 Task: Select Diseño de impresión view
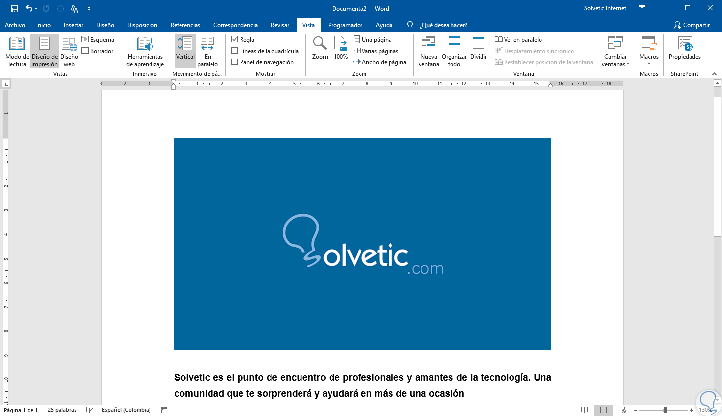click(x=45, y=51)
